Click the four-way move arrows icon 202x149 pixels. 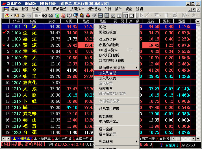(23, 15)
